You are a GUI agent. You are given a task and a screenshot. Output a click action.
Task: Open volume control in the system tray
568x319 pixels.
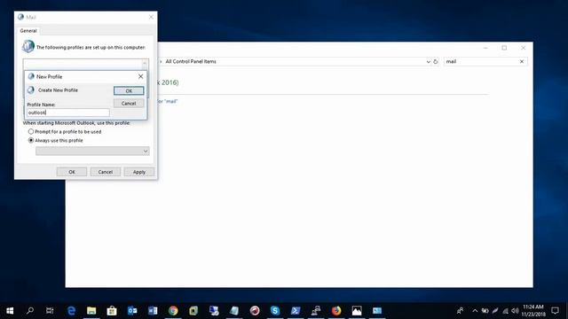[515, 311]
